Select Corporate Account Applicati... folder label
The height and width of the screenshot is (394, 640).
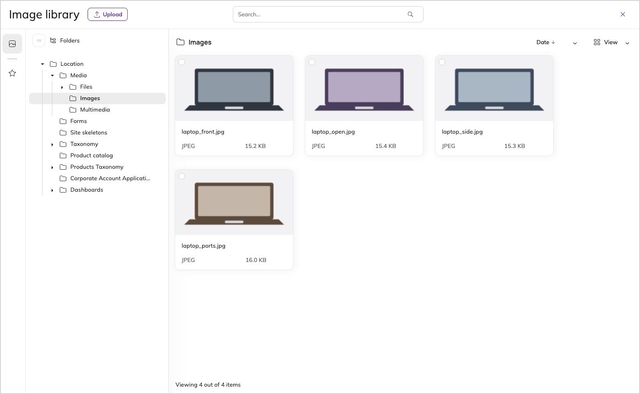tap(110, 178)
